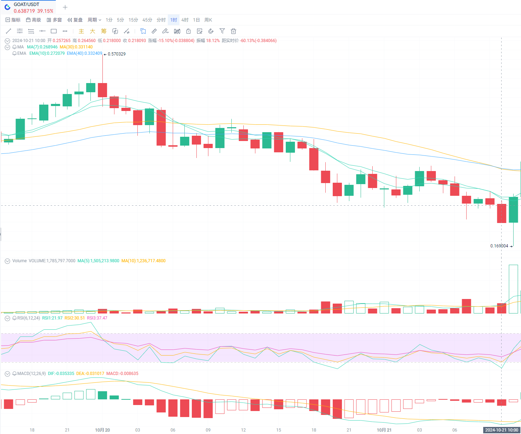Switch to the 1分 timeframe
Screen dimensions: 521x434
click(109, 20)
